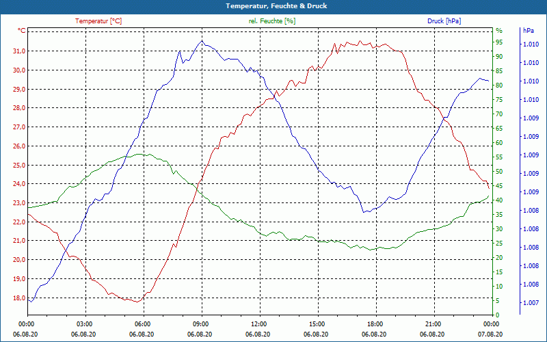Viewport: 547px width, 342px height.
Task: Click the 24,0 temperature axis tick
Action: (19, 184)
